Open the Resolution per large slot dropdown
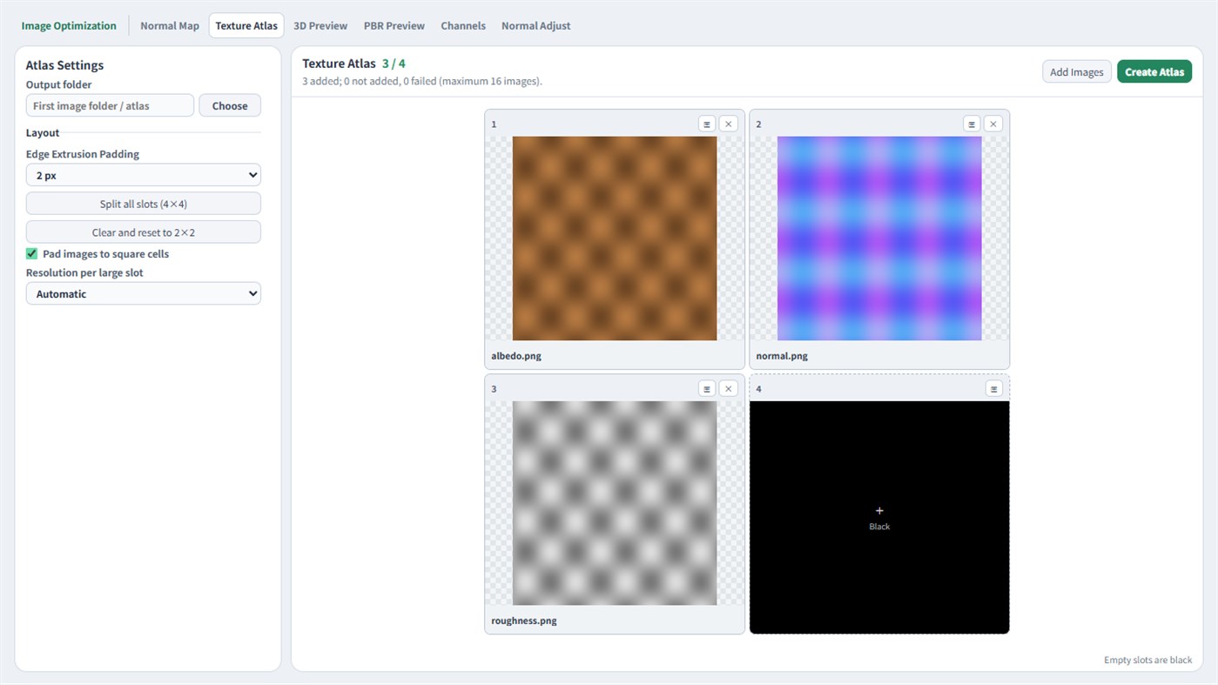 (x=144, y=293)
